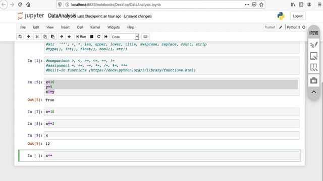Click the kernel idle circle indicator
323x181 pixels.
pos(304,27)
